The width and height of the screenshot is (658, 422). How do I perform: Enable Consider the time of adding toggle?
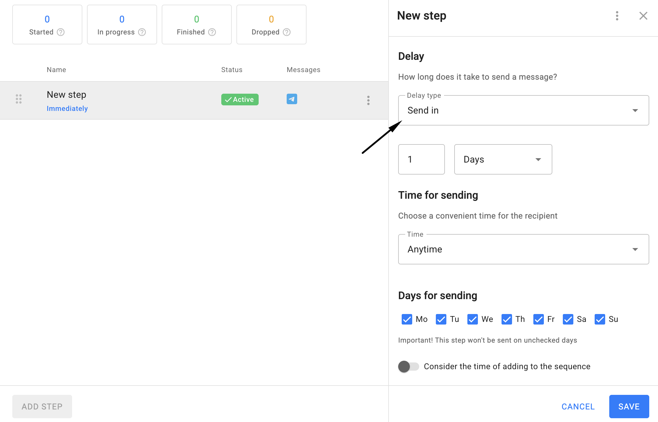pos(408,367)
